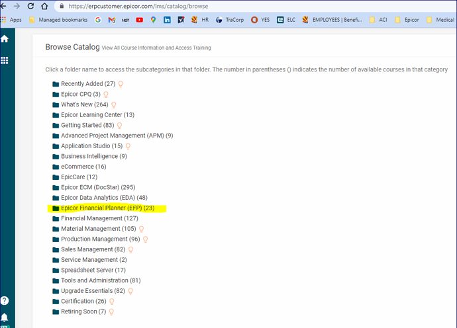
Task: Open the YES bookmark
Action: (x=260, y=20)
